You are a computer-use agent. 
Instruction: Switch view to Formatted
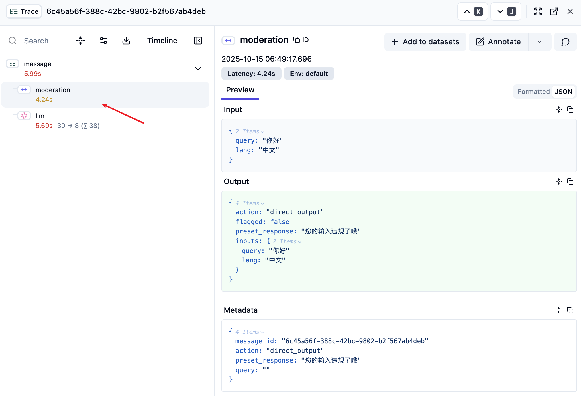point(533,92)
